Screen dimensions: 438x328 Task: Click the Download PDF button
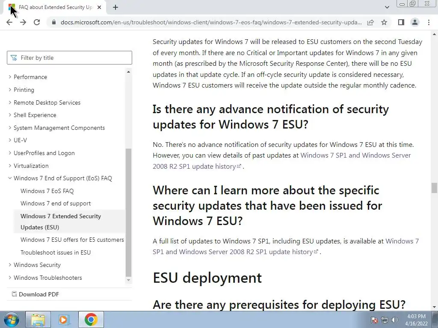pos(36,294)
